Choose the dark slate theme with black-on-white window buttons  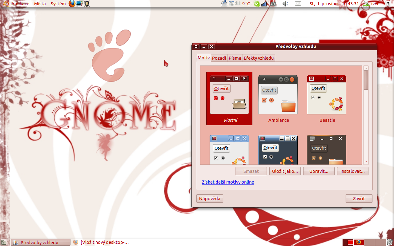(278, 149)
